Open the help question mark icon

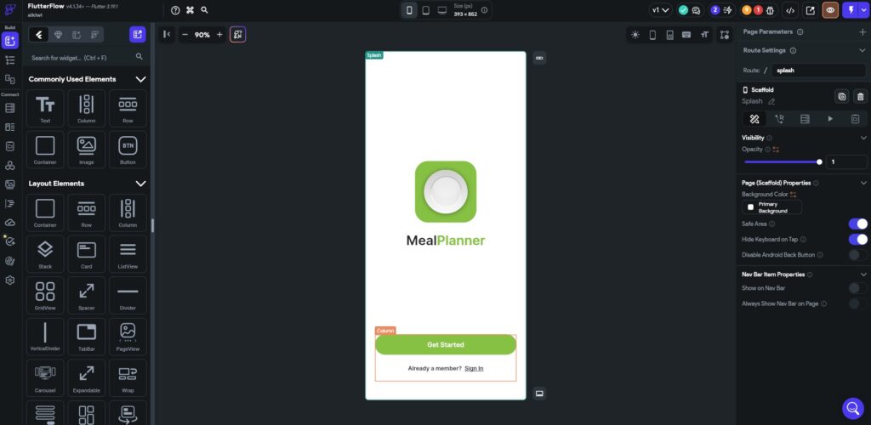click(x=175, y=10)
